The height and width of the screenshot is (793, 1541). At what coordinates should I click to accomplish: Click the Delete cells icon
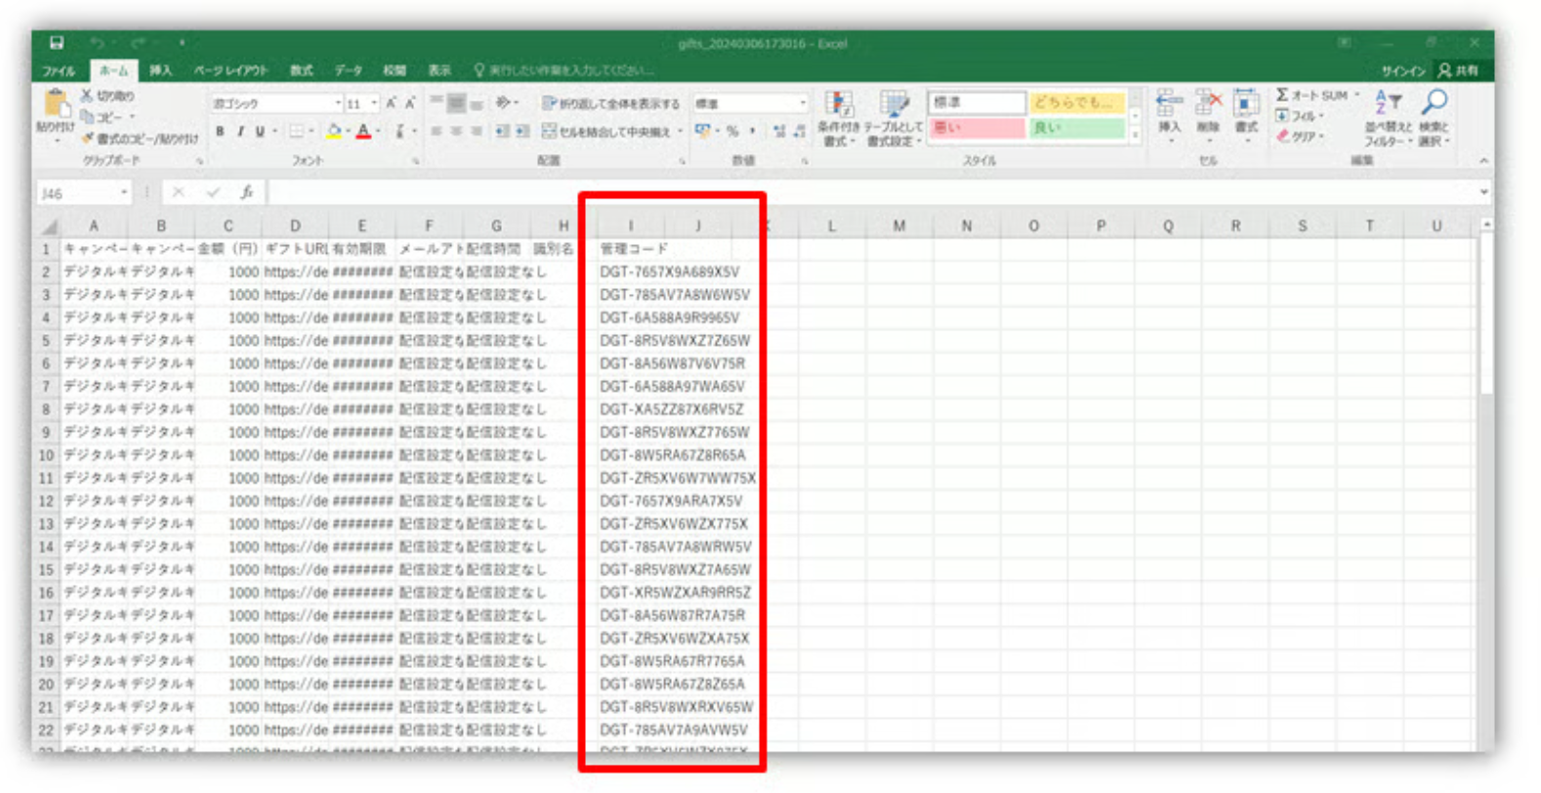pos(1208,104)
